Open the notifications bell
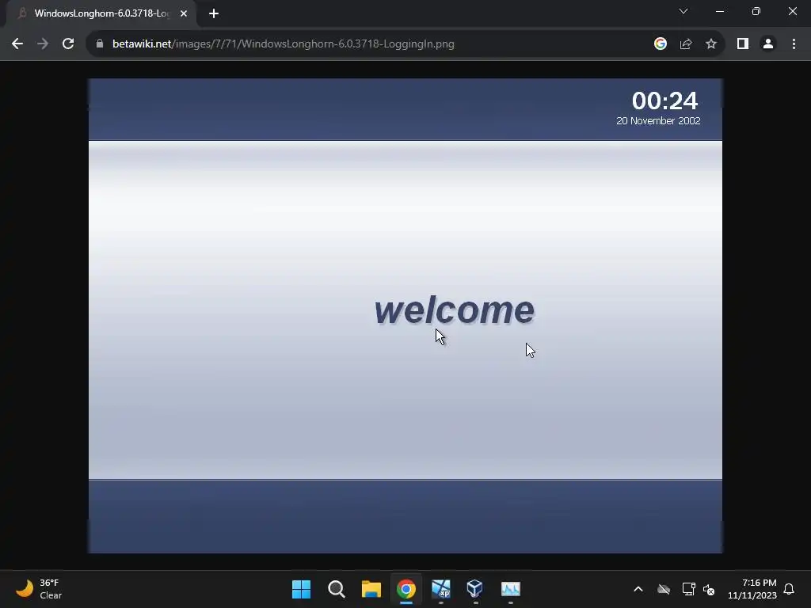This screenshot has width=811, height=608. coord(789,589)
